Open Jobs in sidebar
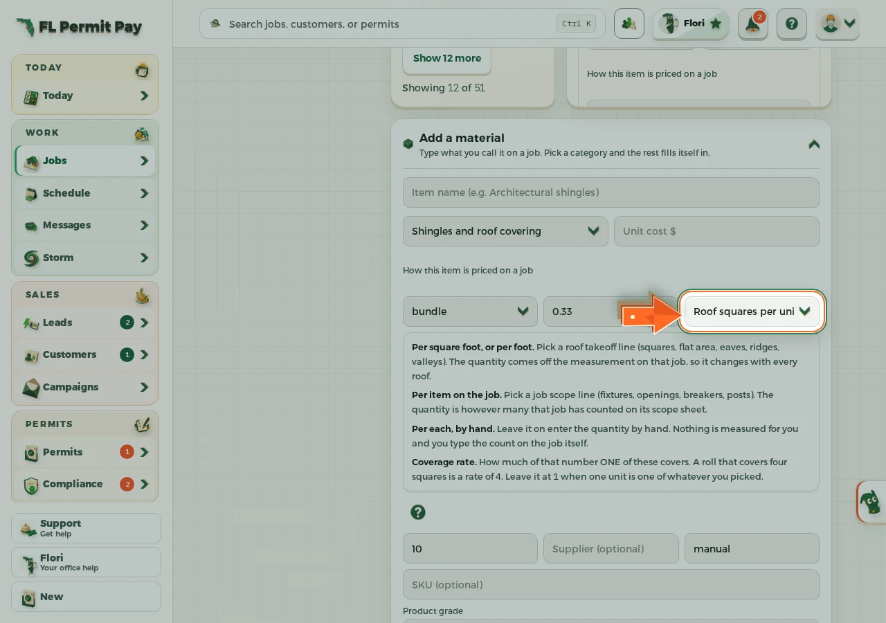This screenshot has height=623, width=886. 85,161
